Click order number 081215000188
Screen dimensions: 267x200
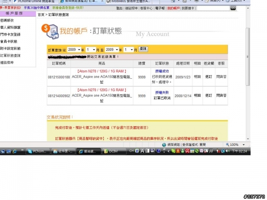click(x=59, y=77)
